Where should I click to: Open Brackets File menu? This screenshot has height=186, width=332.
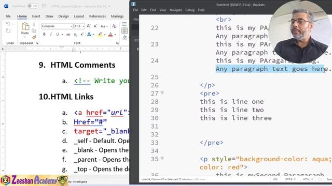(x=135, y=10)
